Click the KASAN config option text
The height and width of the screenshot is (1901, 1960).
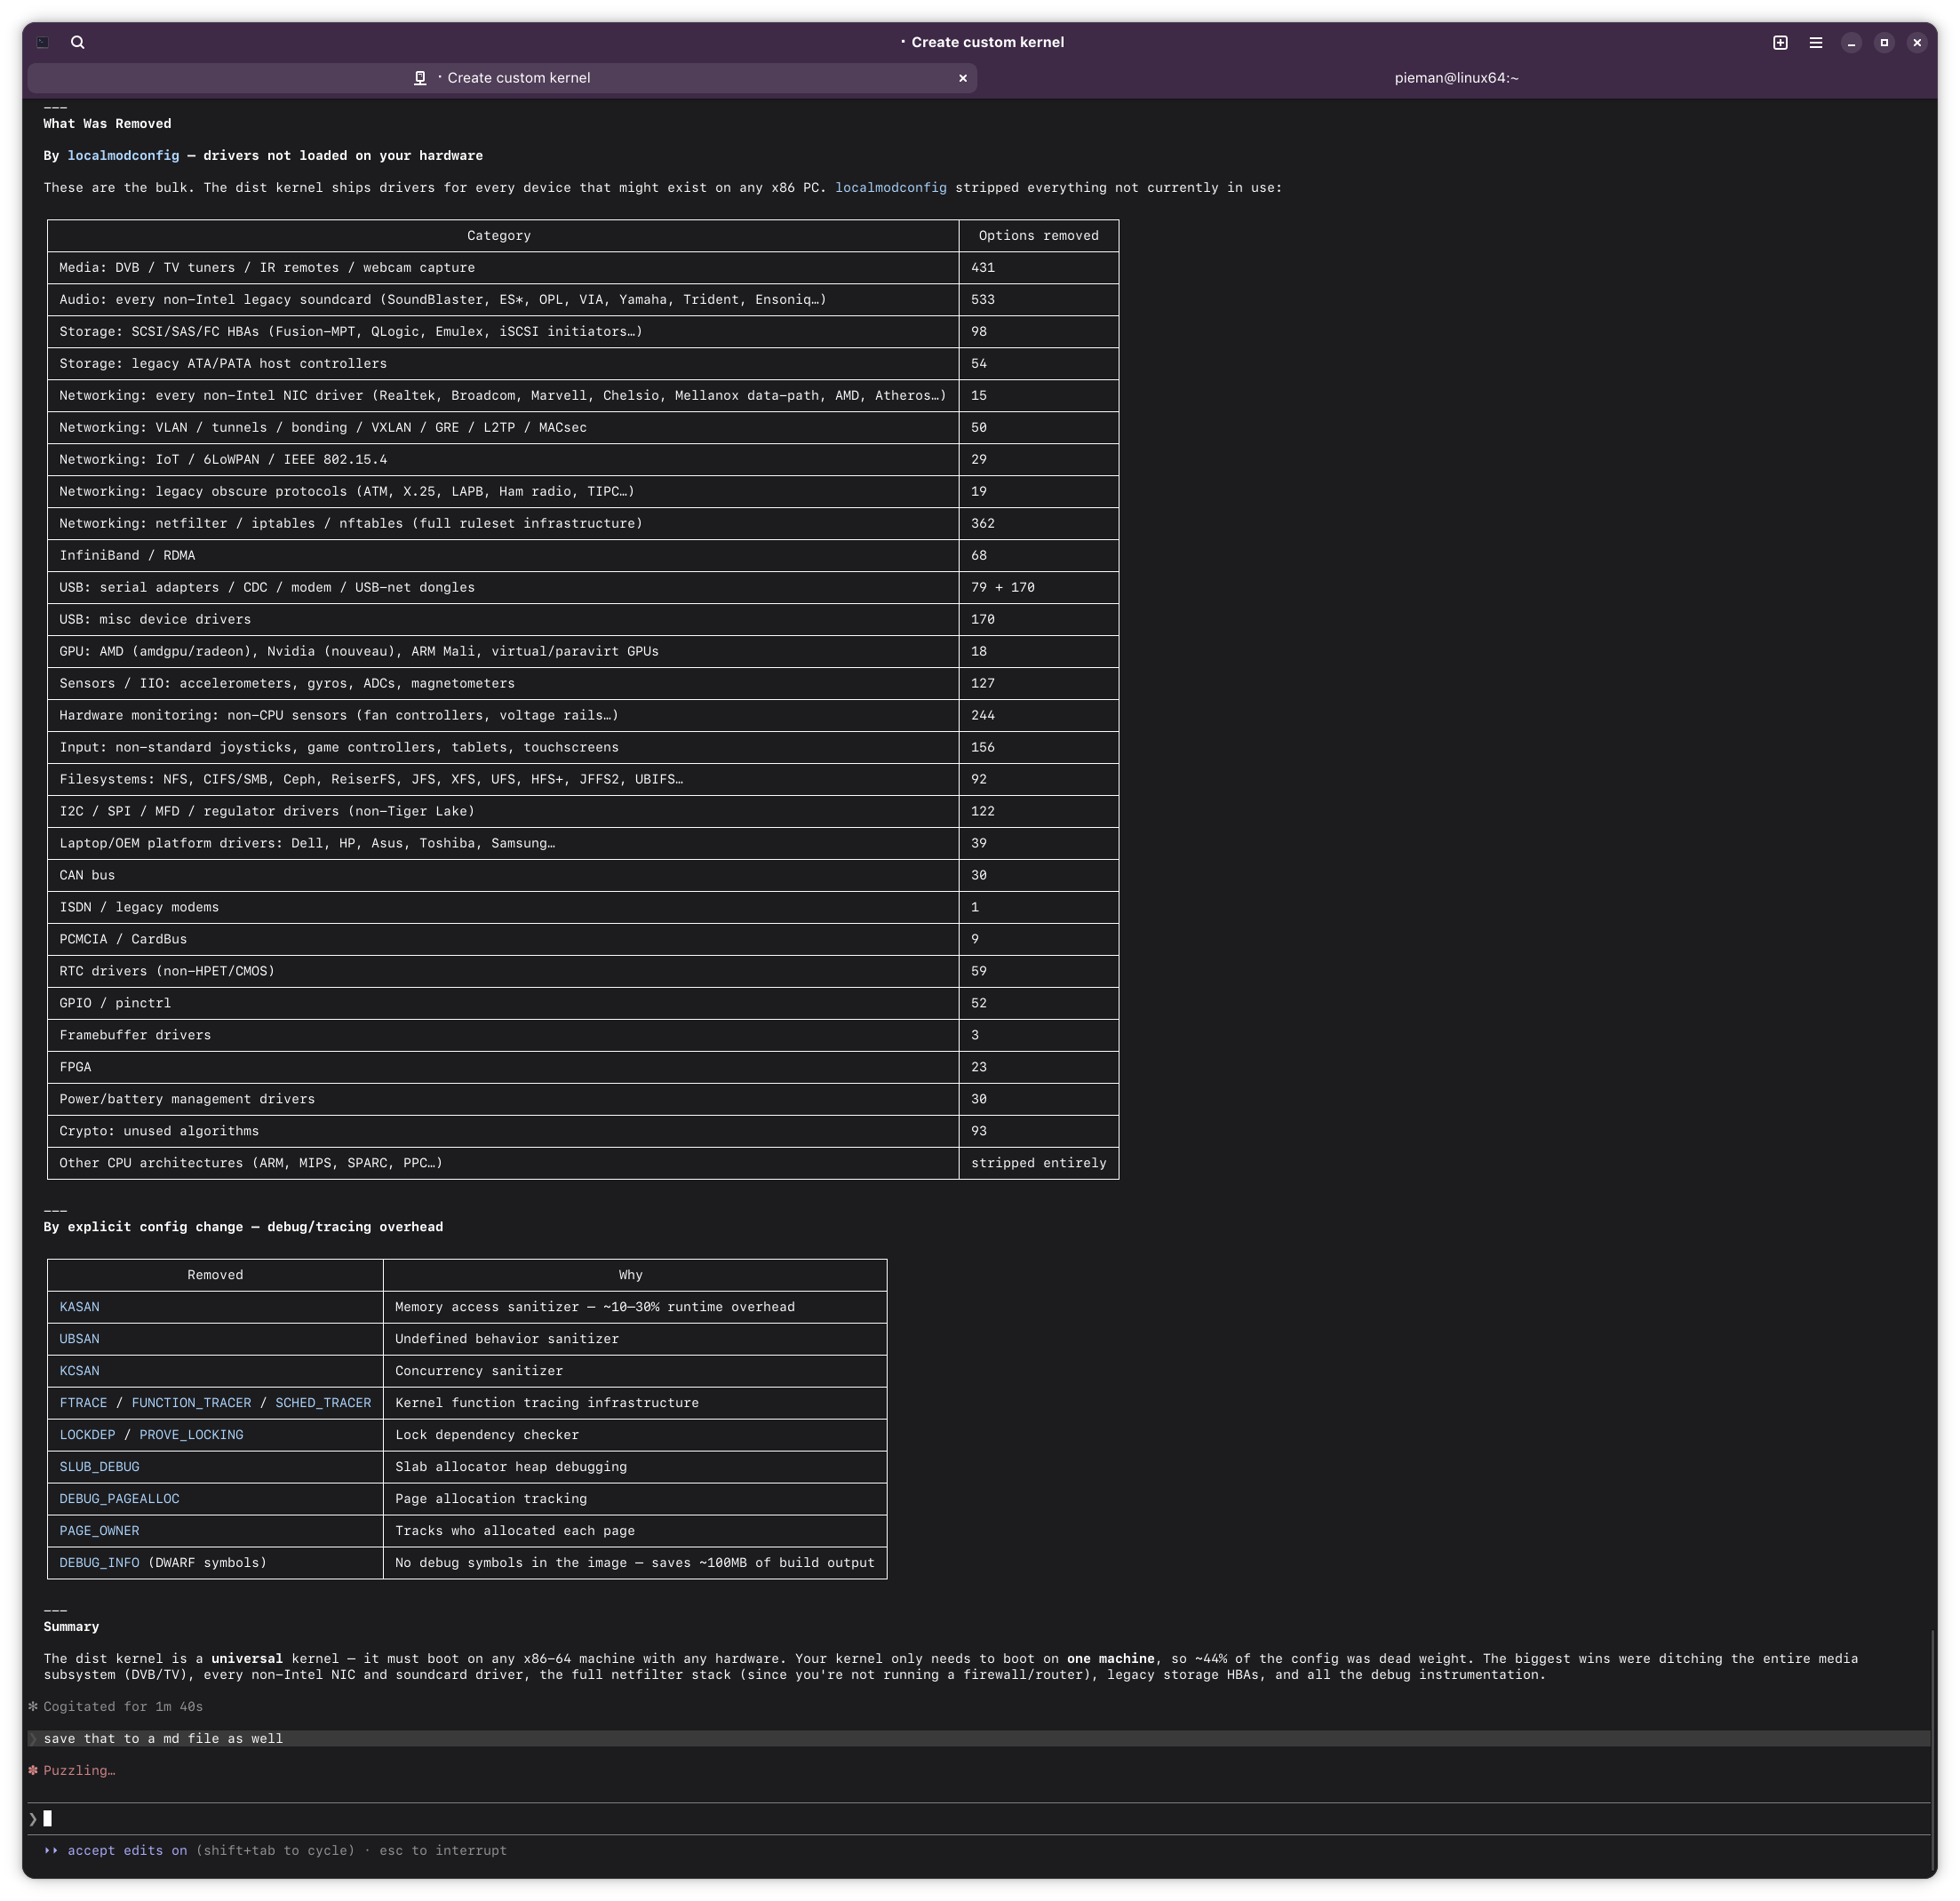point(79,1307)
